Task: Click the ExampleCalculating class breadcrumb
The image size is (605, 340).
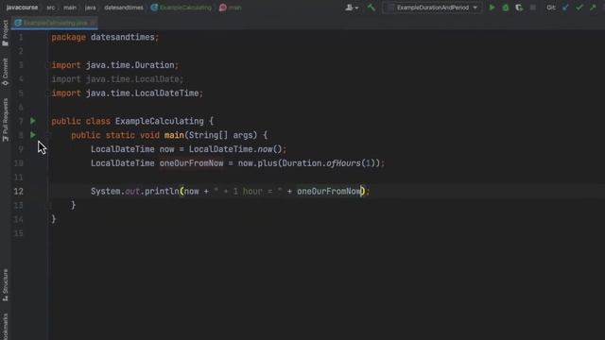Action: (x=181, y=8)
